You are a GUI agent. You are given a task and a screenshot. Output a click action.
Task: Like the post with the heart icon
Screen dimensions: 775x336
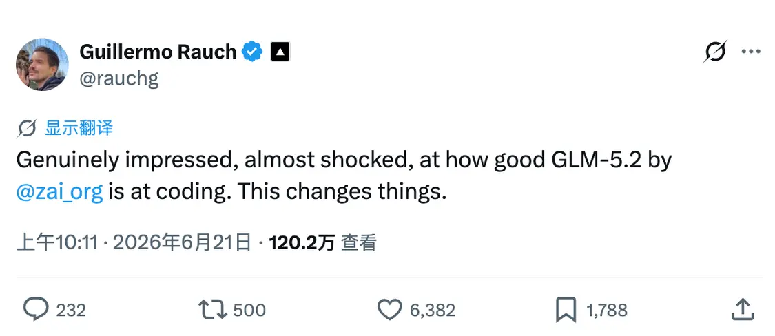[x=390, y=310]
